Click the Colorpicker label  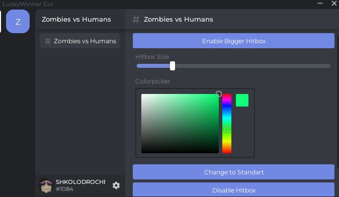pyautogui.click(x=152, y=81)
